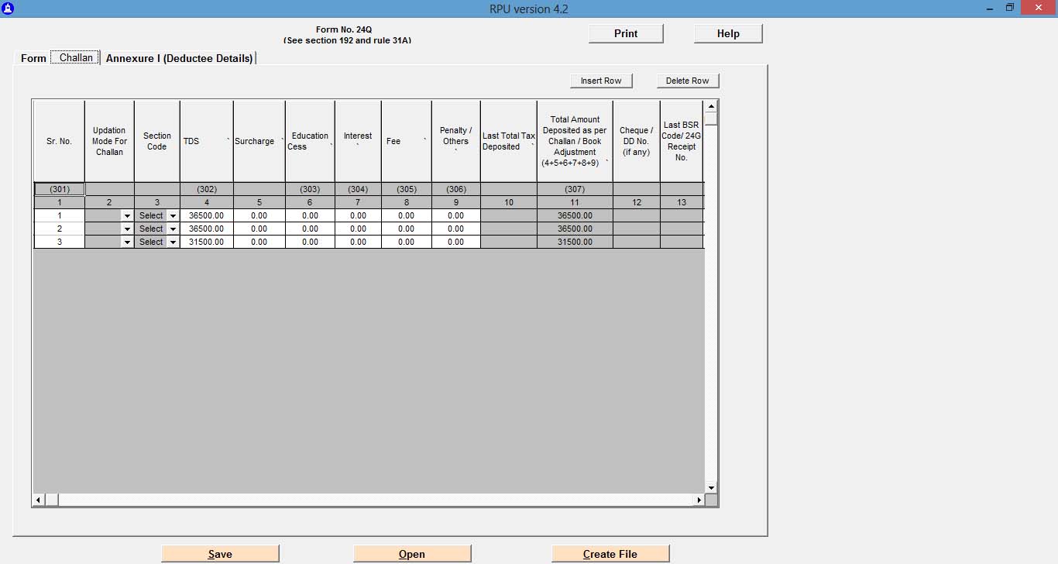Click Create File button
The width and height of the screenshot is (1058, 564).
coord(610,554)
